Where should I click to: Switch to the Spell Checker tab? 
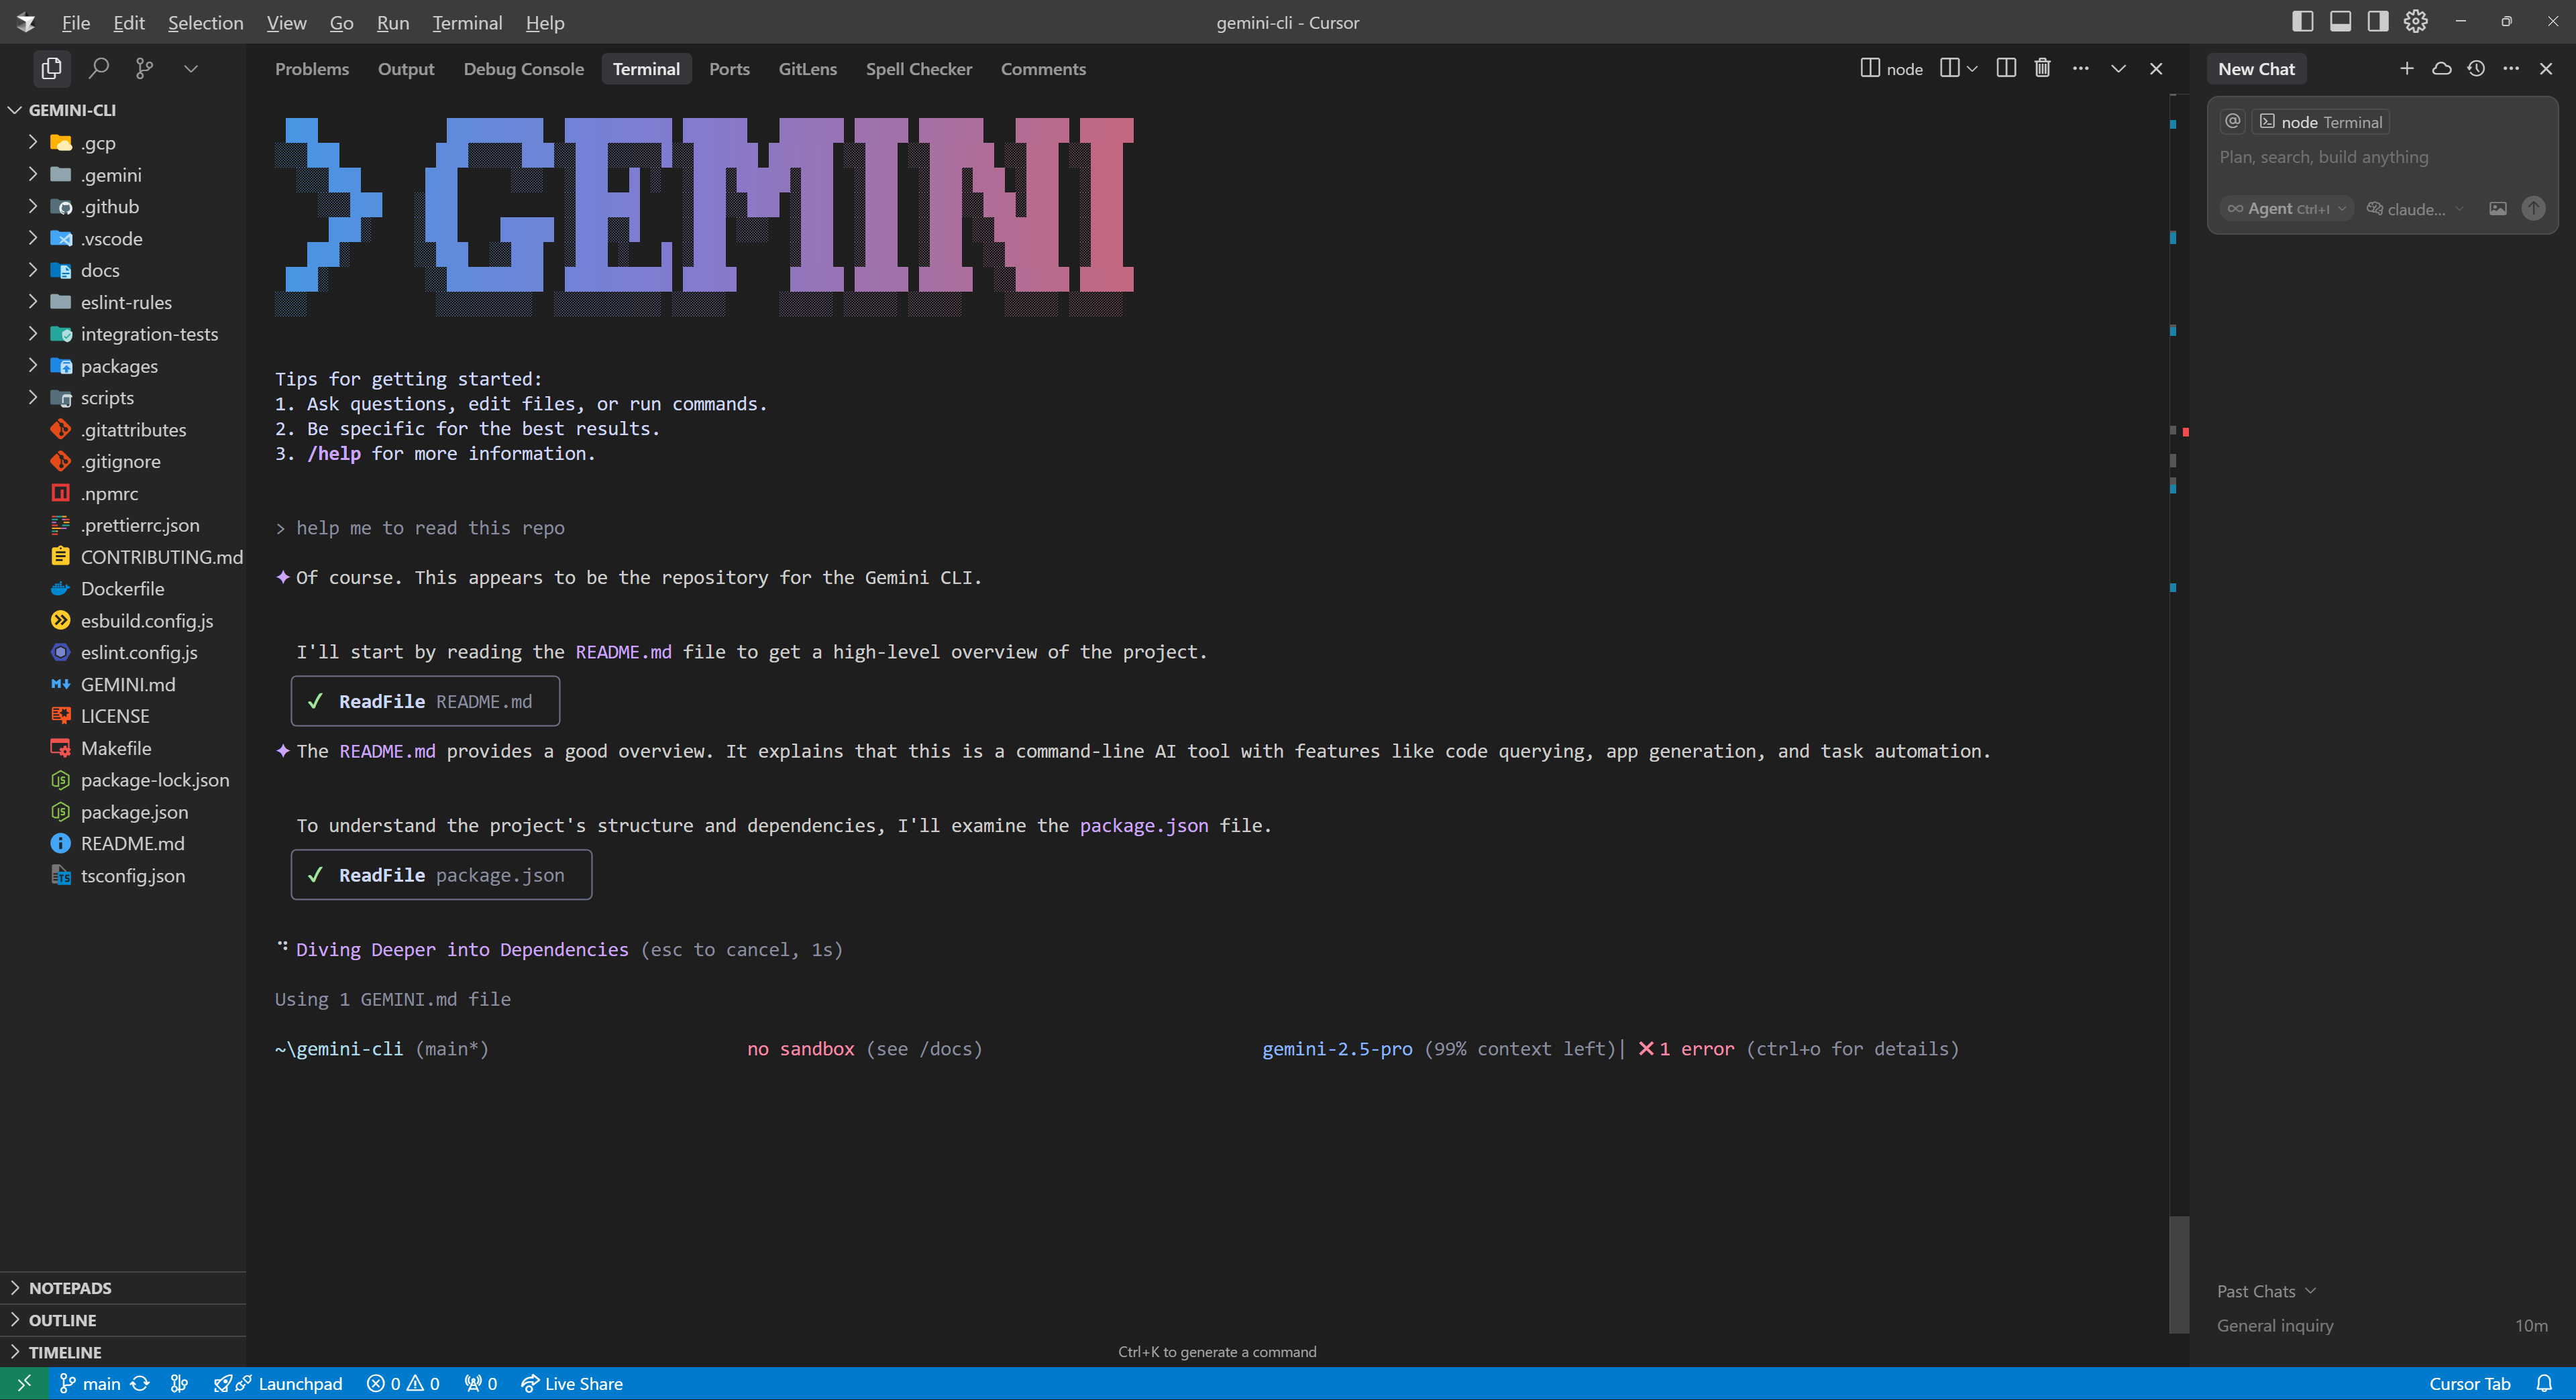coord(918,68)
